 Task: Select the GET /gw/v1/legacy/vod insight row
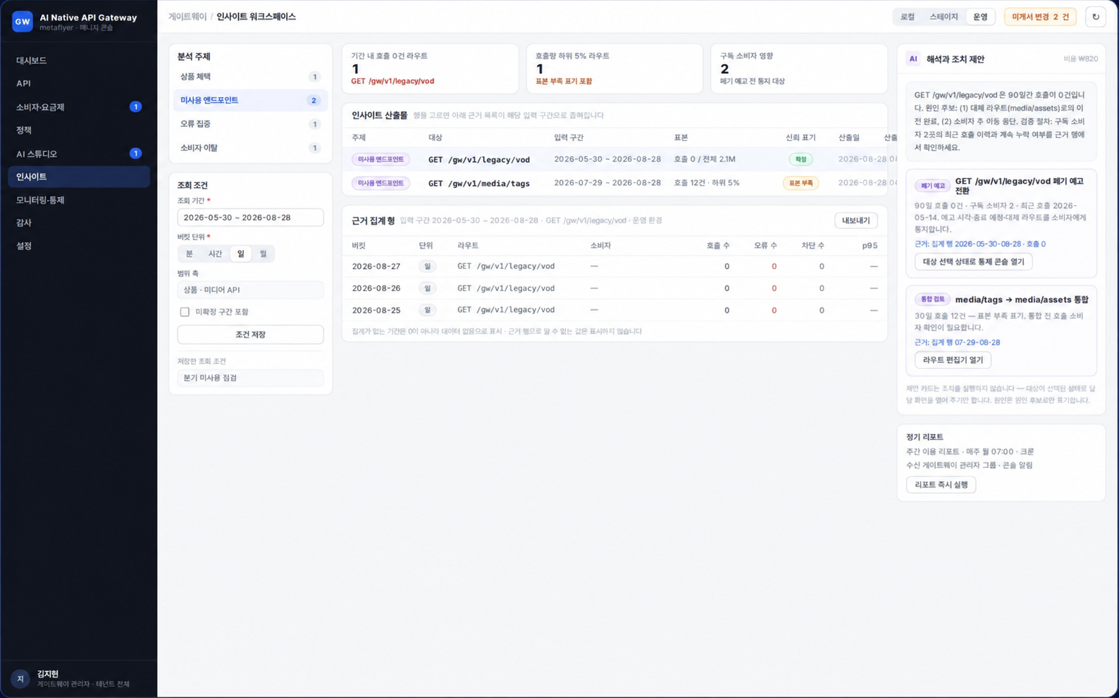coord(614,159)
